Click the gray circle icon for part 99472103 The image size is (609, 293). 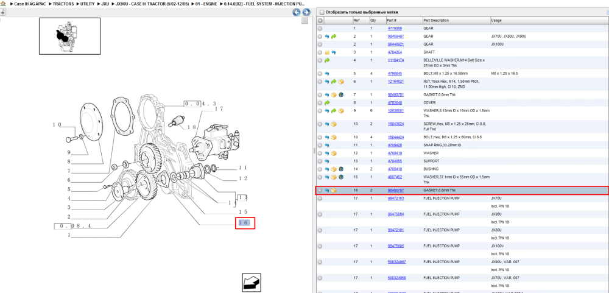click(x=320, y=199)
